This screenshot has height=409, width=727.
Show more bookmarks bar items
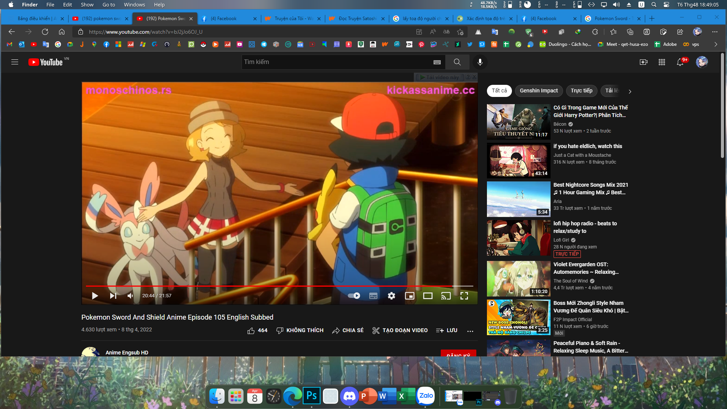tap(716, 44)
